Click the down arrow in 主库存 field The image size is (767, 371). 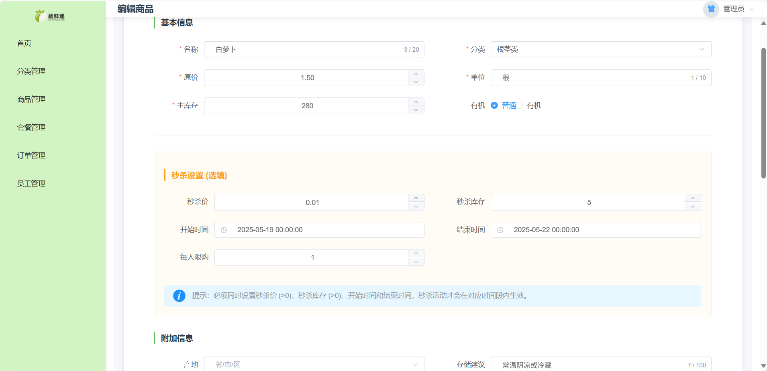416,110
